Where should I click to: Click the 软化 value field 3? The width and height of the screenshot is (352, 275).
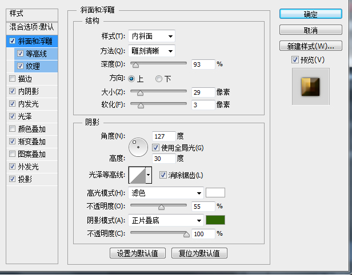[x=203, y=104]
